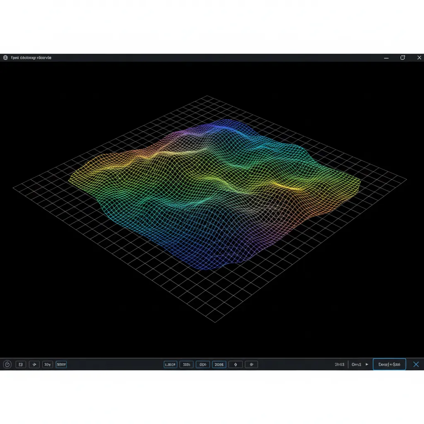Click the circular icon at toolbar's left end
Image resolution: width=424 pixels, height=424 pixels.
pos(7,364)
